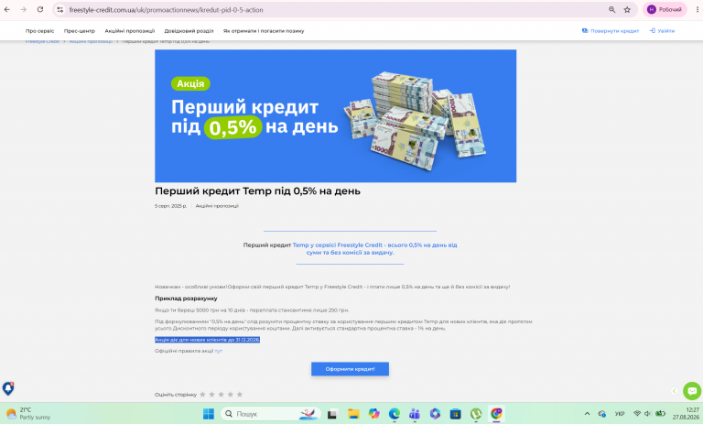Open the official rules тут link

point(219,351)
